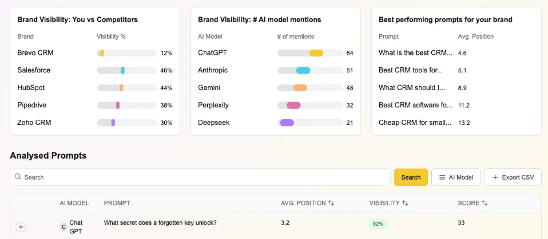Sort by Avg. Position column arrows
The image size is (548, 239).
331,203
